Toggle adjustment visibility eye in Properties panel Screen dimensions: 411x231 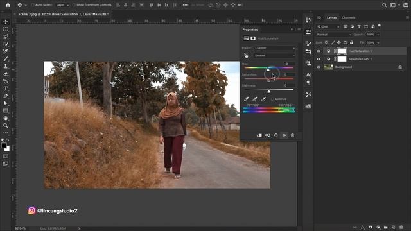[284, 135]
